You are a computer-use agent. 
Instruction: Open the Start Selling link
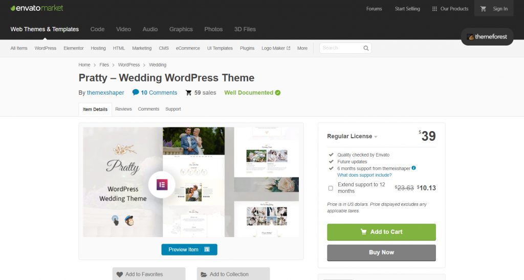coord(407,9)
